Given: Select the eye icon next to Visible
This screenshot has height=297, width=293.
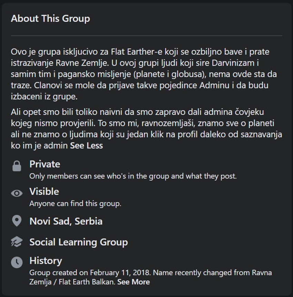Looking at the screenshot, I should pos(16,194).
